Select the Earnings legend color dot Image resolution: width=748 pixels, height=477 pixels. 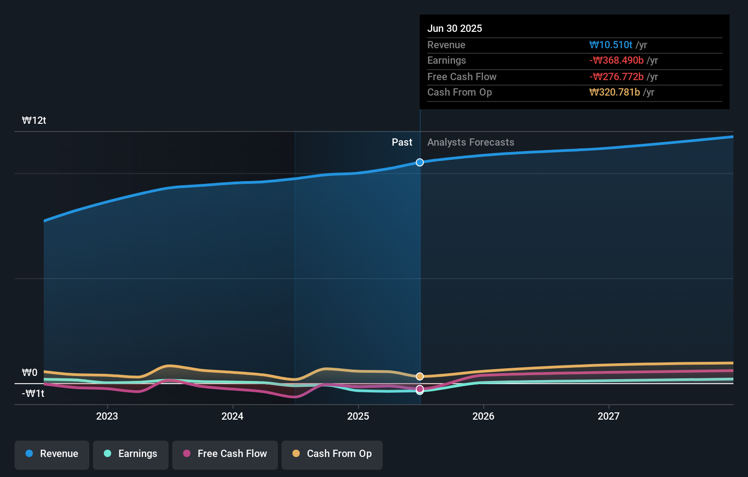point(107,454)
